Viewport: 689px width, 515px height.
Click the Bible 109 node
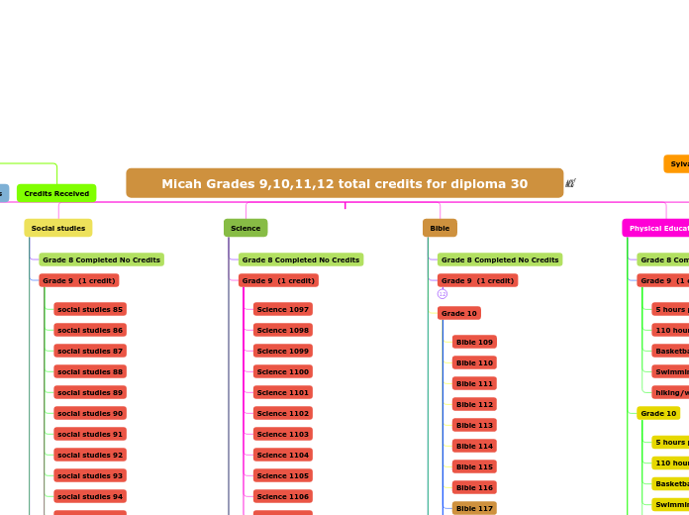coord(474,342)
